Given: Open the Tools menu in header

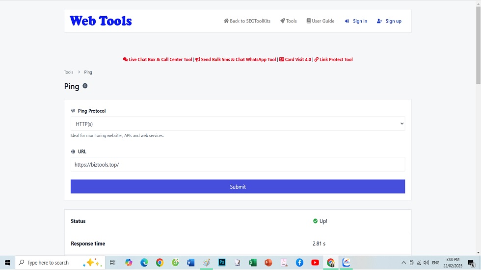Looking at the screenshot, I should click(289, 21).
